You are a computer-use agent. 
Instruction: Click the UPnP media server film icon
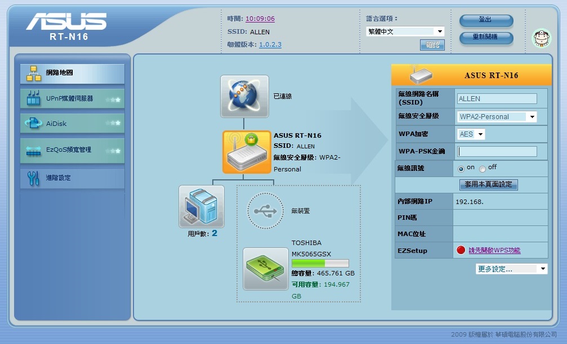[33, 98]
